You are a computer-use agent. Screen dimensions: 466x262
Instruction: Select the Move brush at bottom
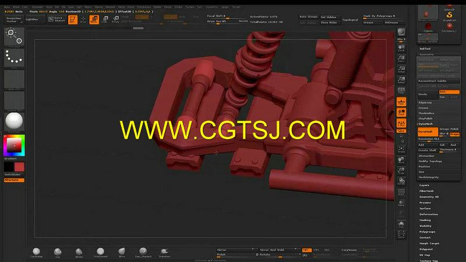(x=122, y=253)
